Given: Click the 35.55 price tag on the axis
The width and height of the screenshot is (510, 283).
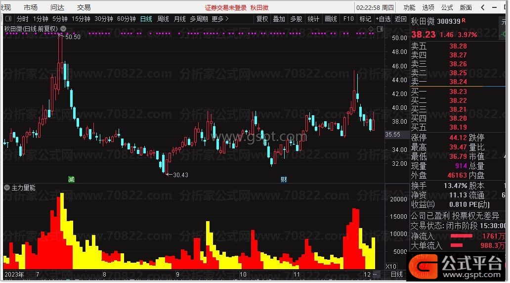Looking at the screenshot, I should (392, 135).
